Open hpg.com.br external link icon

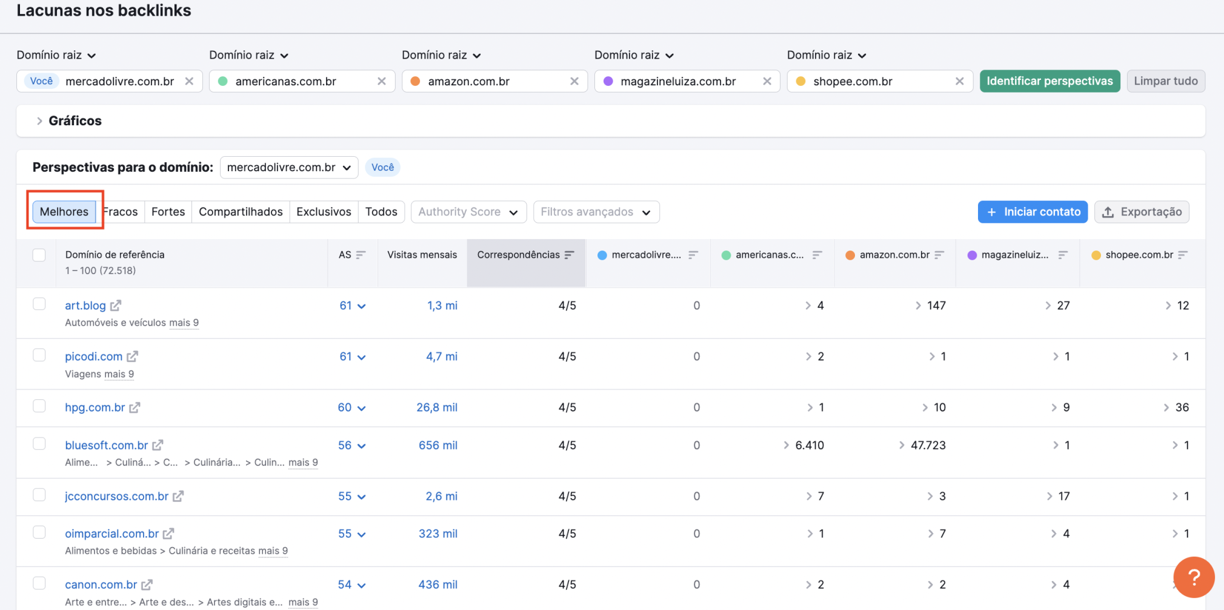pyautogui.click(x=135, y=407)
